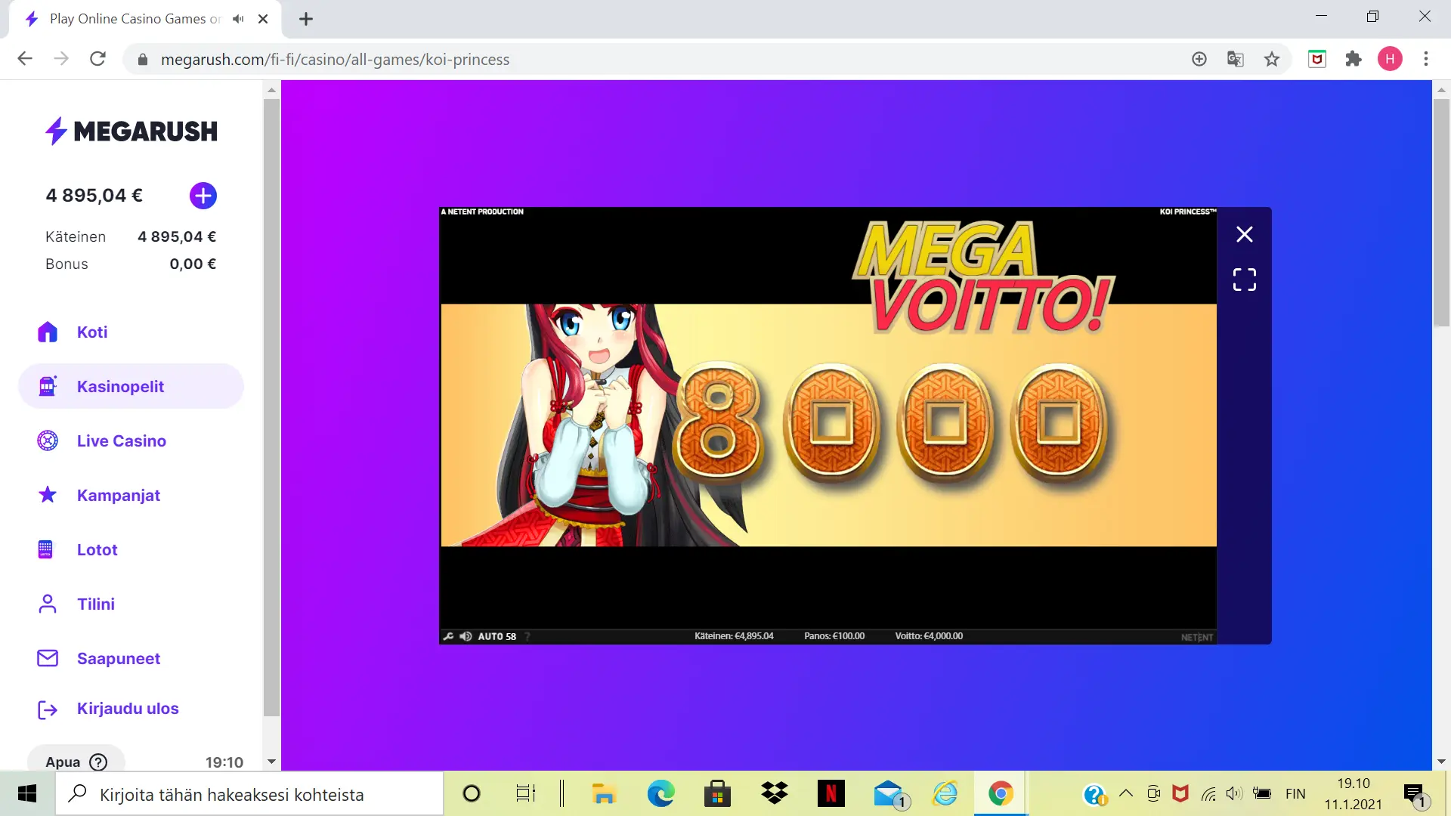Image resolution: width=1451 pixels, height=816 pixels.
Task: Mute the browser tab audio icon
Action: (238, 19)
